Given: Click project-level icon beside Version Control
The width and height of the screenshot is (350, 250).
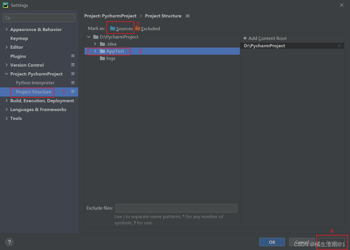Looking at the screenshot, I should click(73, 65).
